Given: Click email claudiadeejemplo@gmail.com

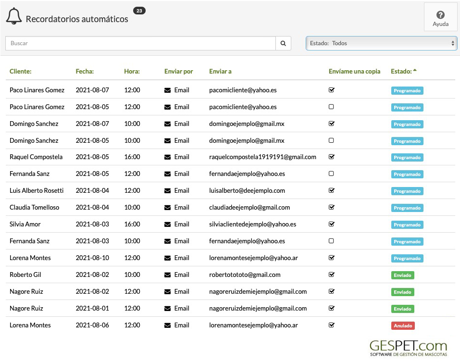Looking at the screenshot, I should coord(249,207).
